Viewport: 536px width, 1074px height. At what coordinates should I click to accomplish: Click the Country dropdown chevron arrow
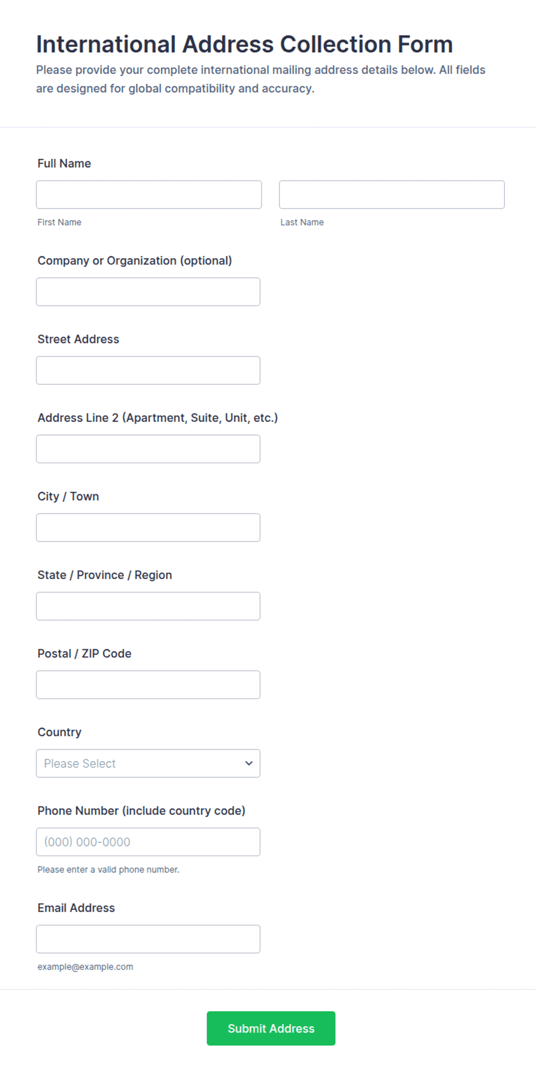(x=249, y=763)
